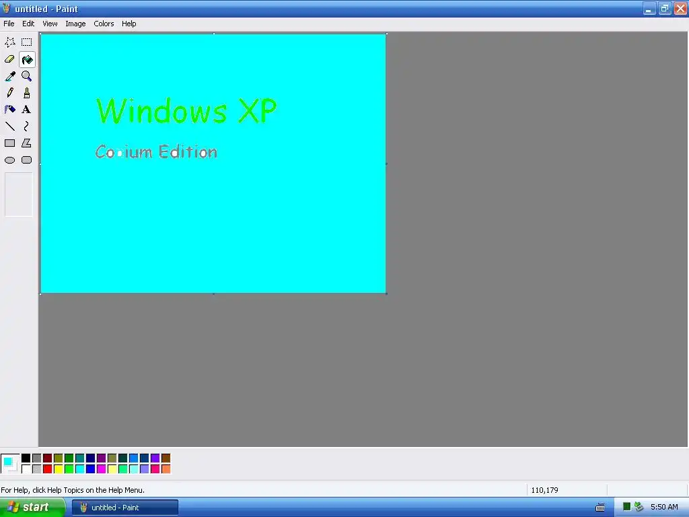Select the dark red swatch
This screenshot has width=689, height=517.
(x=48, y=458)
